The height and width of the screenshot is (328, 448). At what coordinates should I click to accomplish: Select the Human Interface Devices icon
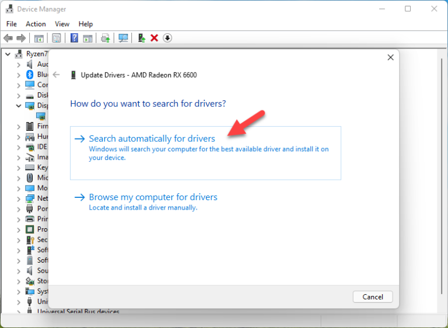30,137
